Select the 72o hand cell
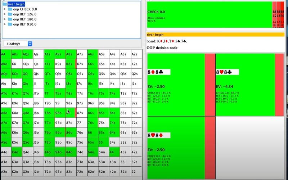Image resolution: width=288 pixels, height=180 pixels. 82,172
